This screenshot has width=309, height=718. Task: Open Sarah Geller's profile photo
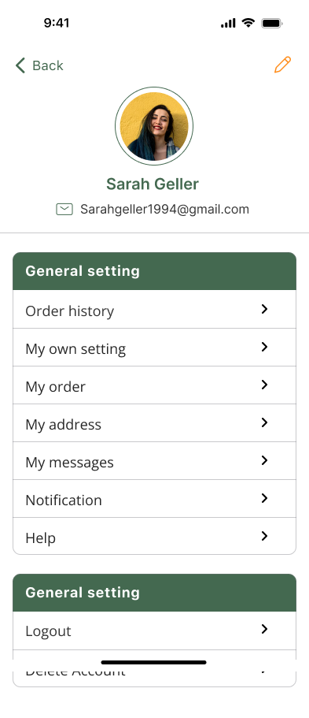(x=154, y=126)
